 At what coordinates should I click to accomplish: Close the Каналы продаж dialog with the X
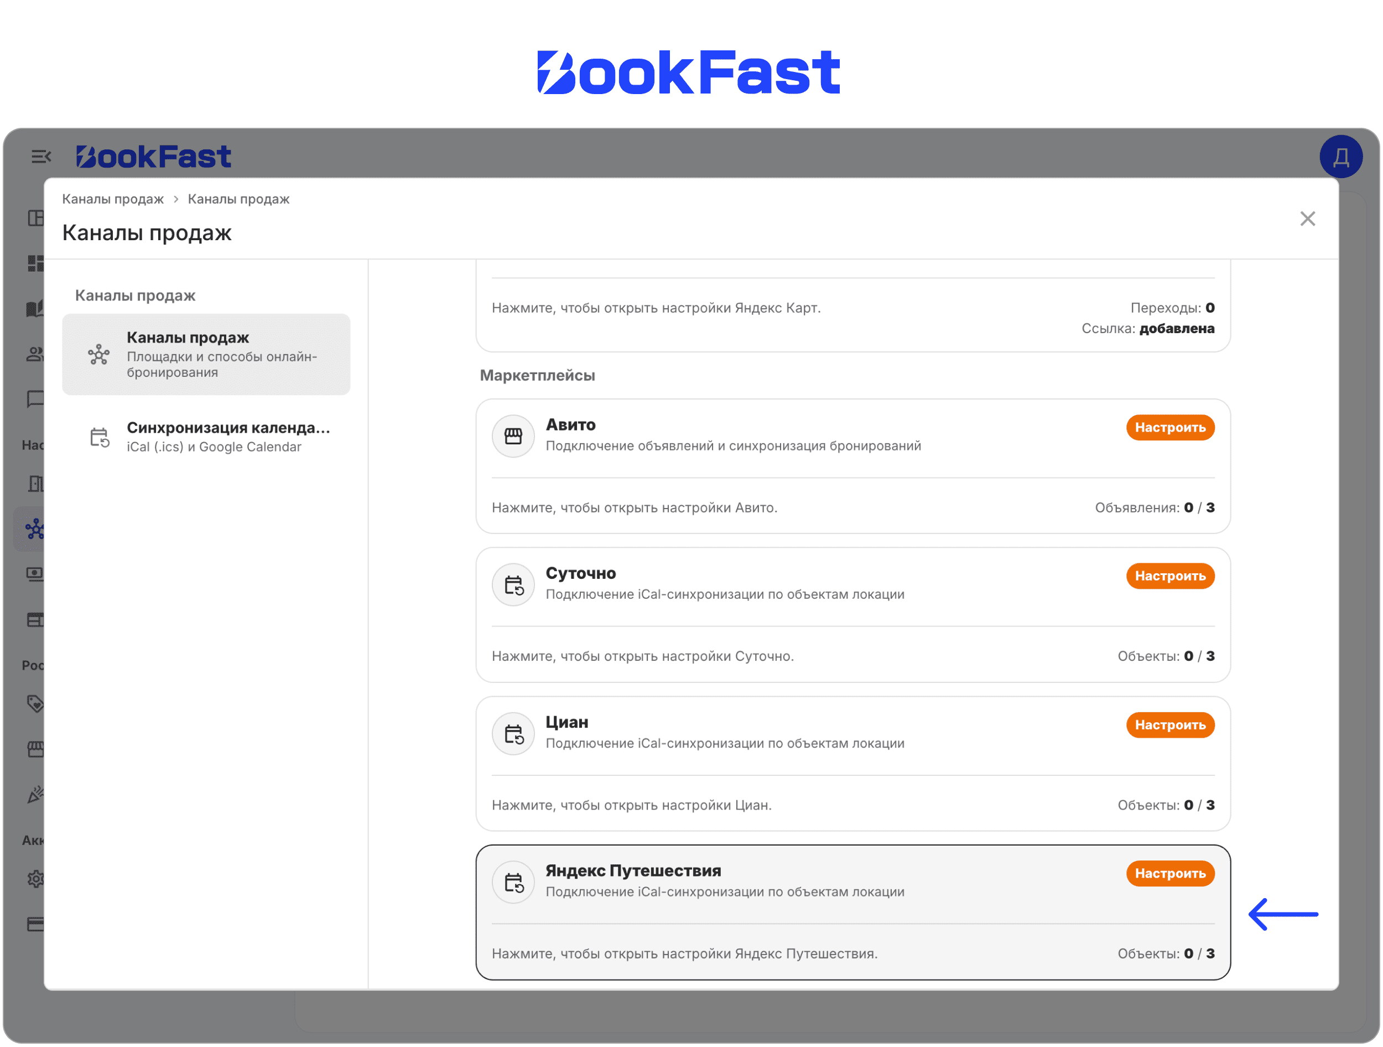[x=1307, y=218]
